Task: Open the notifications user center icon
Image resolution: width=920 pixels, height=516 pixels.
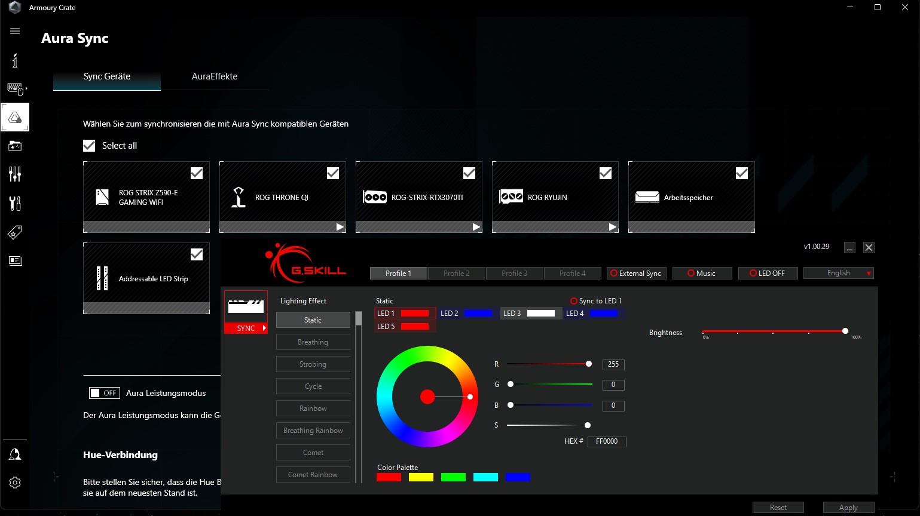Action: point(15,454)
